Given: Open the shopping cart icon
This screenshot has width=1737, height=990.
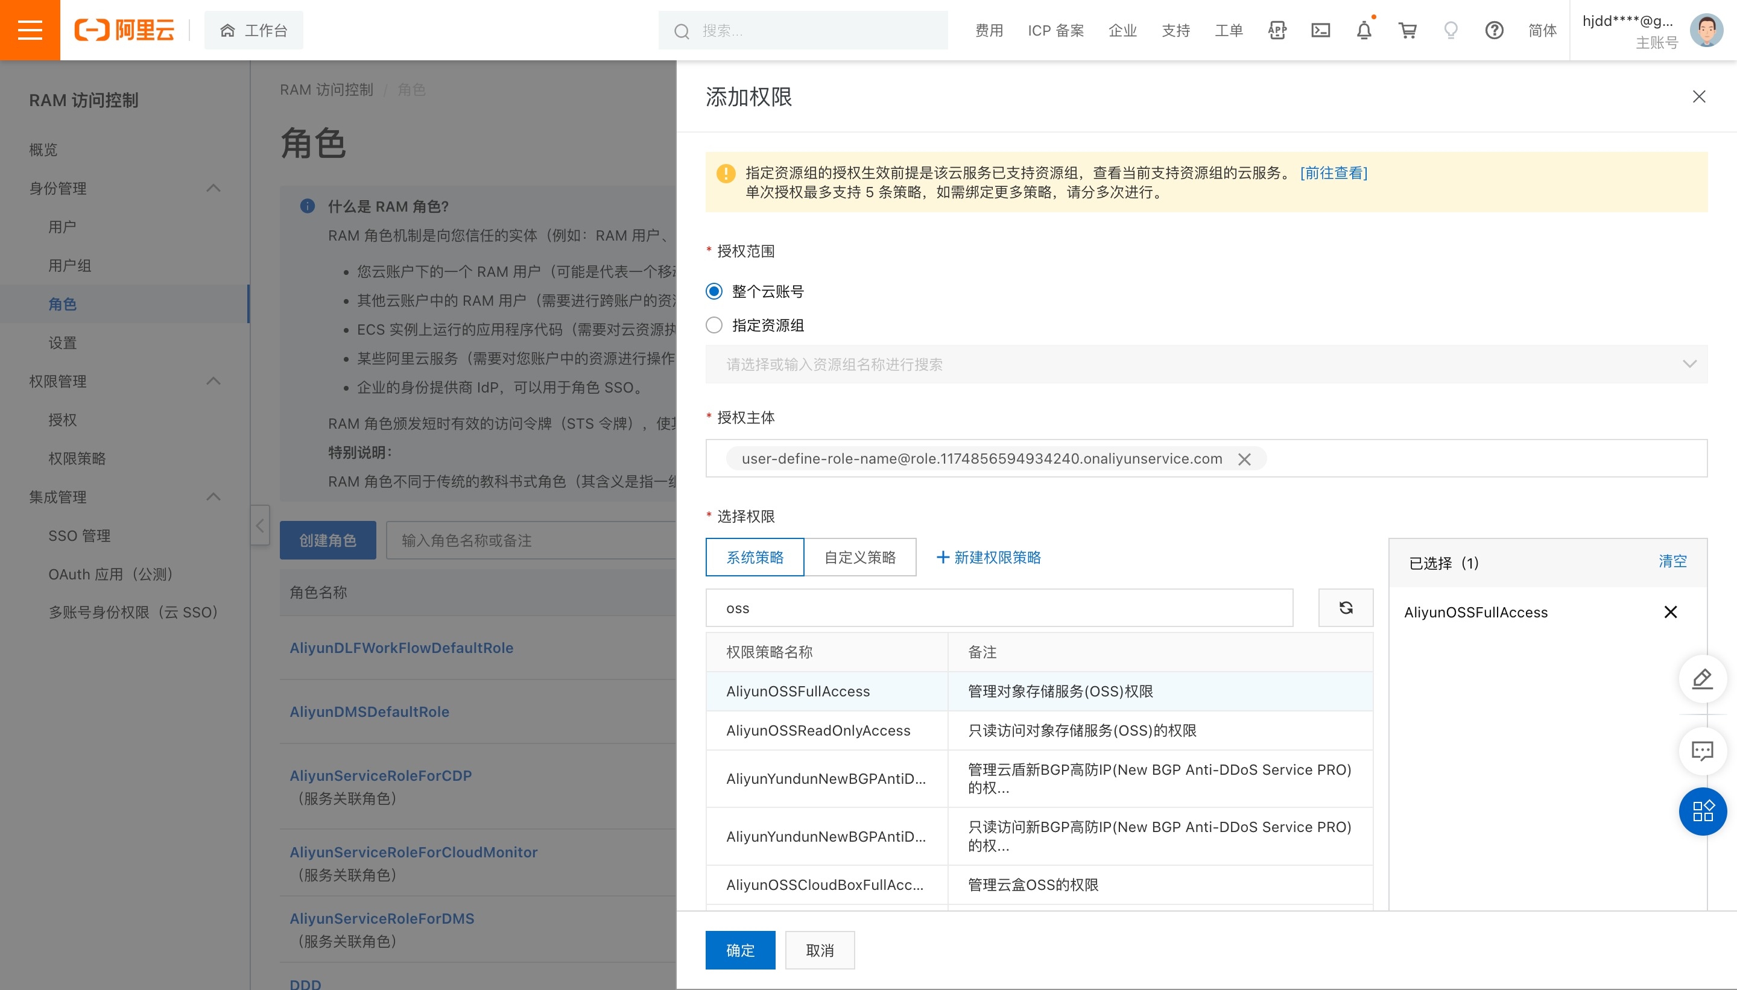Looking at the screenshot, I should 1407,31.
